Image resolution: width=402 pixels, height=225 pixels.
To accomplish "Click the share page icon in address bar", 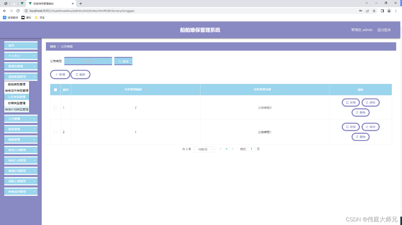I will [367, 11].
